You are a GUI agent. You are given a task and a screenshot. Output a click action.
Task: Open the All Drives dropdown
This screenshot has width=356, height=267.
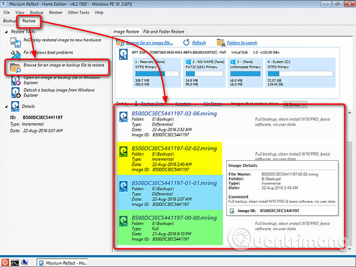click(x=294, y=103)
